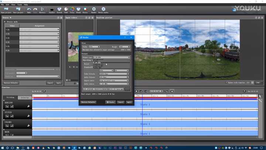Viewport: 266px width, 150px height.
Task: Click the second keyframe icon on HORIZON track
Action: click(12, 106)
